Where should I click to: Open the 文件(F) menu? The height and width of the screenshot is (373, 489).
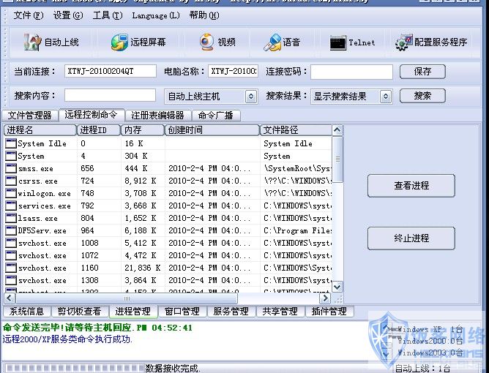tap(28, 15)
